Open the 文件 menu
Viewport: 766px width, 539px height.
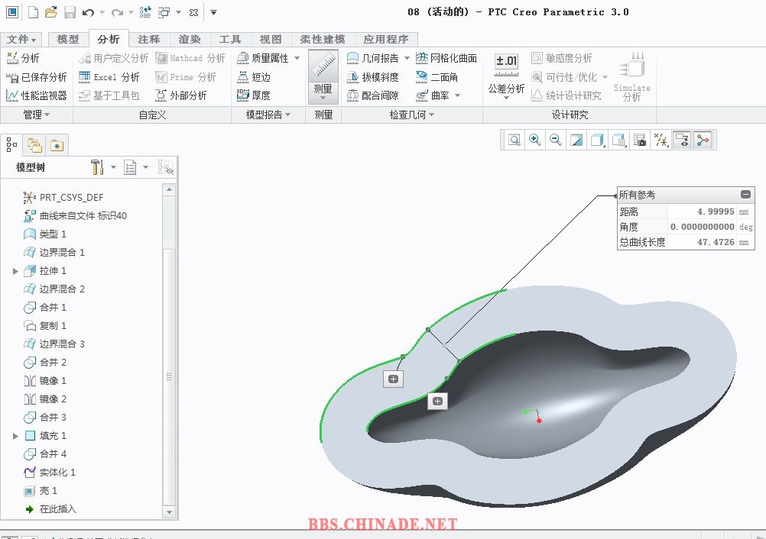pos(21,39)
